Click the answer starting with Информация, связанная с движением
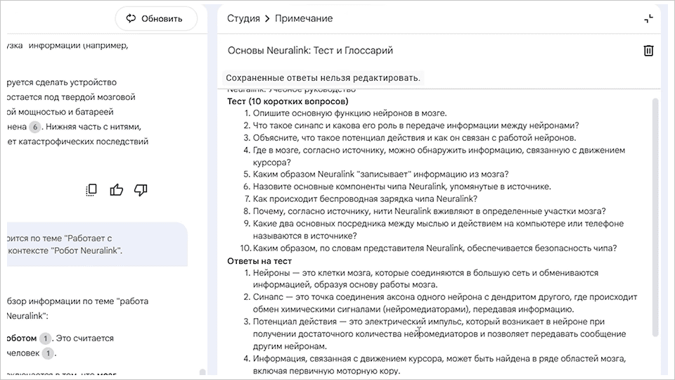The width and height of the screenshot is (675, 380). pos(439,365)
